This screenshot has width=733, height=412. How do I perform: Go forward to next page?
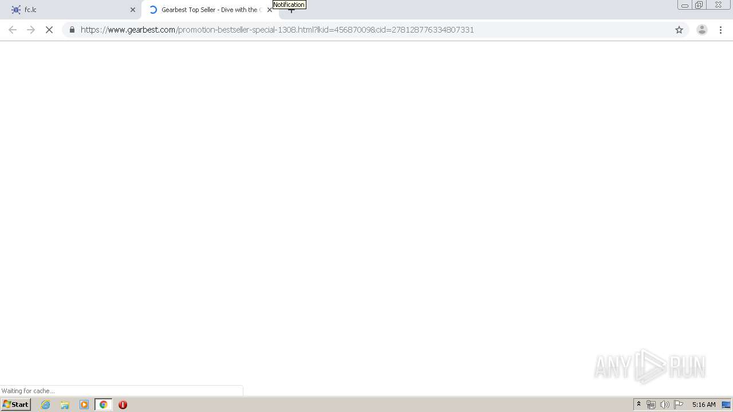pos(31,30)
